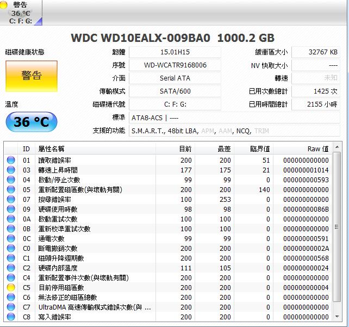Click the blue status icon for C8 寫入錯誤率

coord(11,317)
